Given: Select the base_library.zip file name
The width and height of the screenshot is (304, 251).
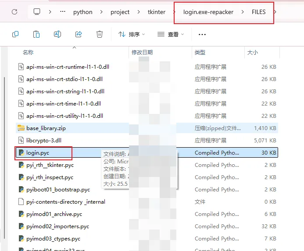Looking at the screenshot, I should coord(46,128).
